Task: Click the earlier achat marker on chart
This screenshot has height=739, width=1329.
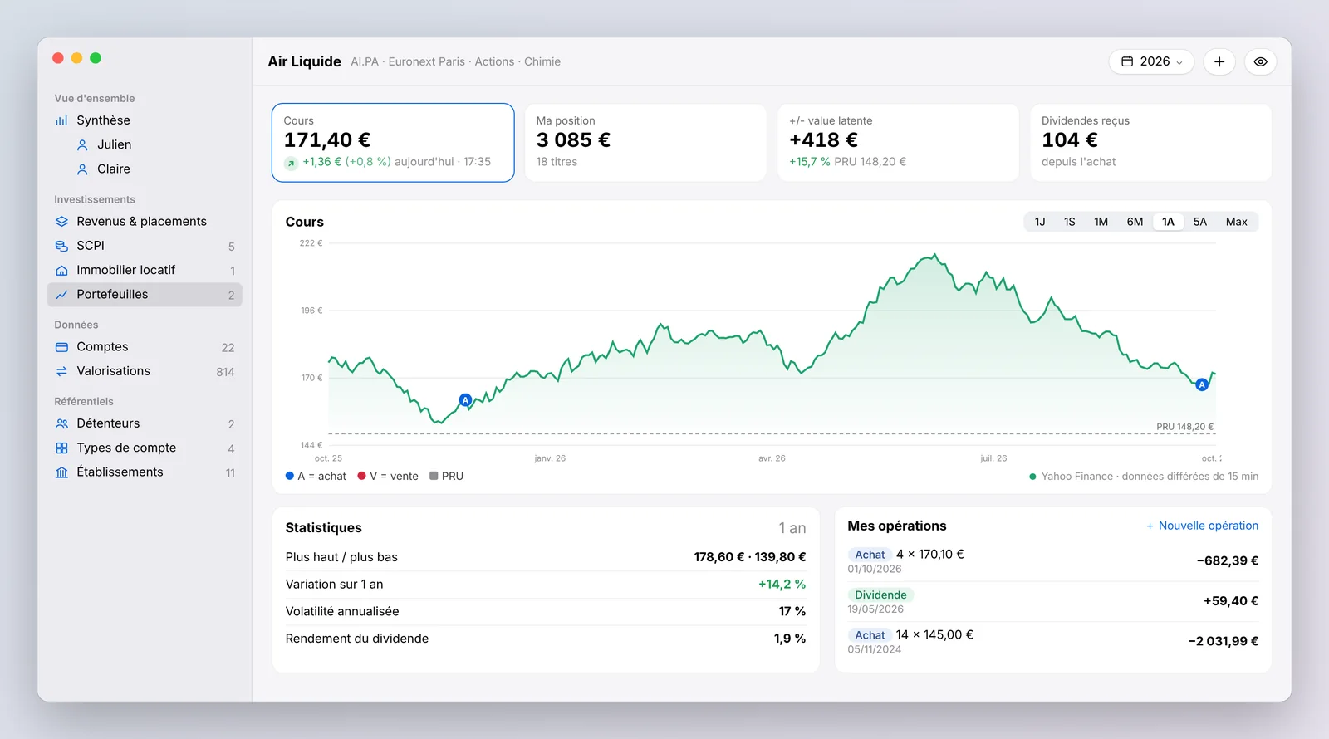Action: pos(465,400)
